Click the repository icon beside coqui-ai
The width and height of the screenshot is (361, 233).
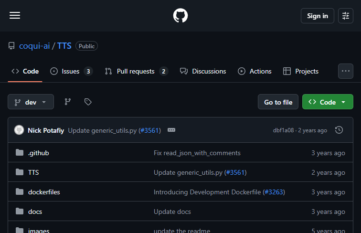[x=11, y=46]
